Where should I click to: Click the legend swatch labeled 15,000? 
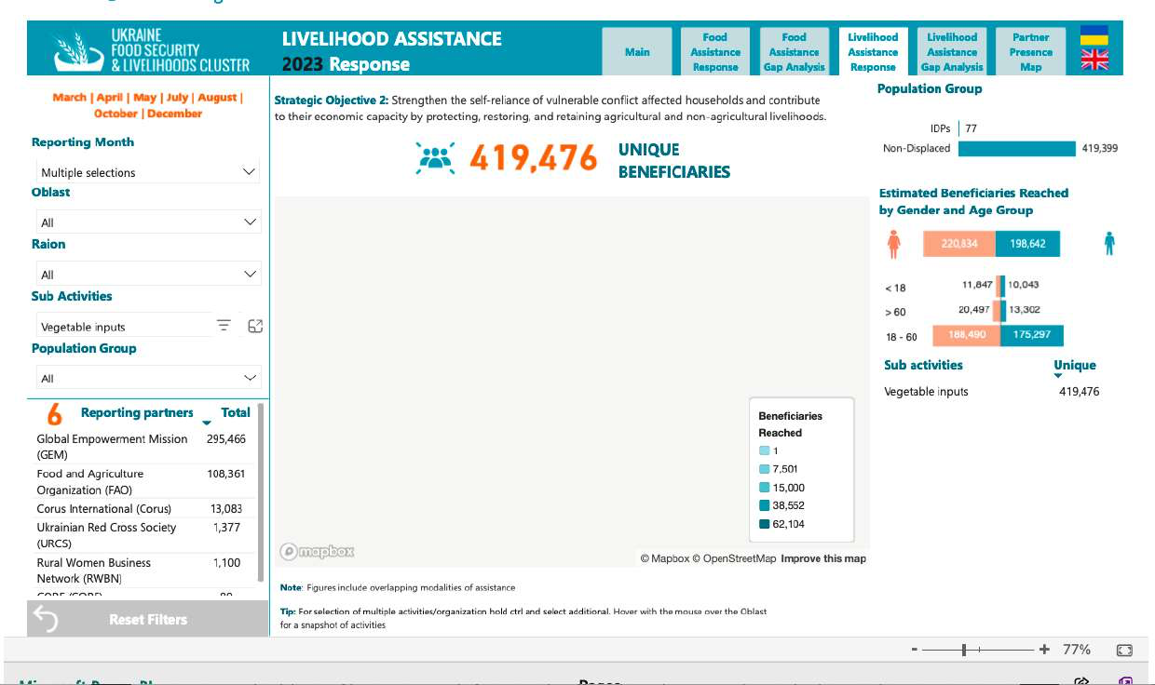tap(764, 488)
